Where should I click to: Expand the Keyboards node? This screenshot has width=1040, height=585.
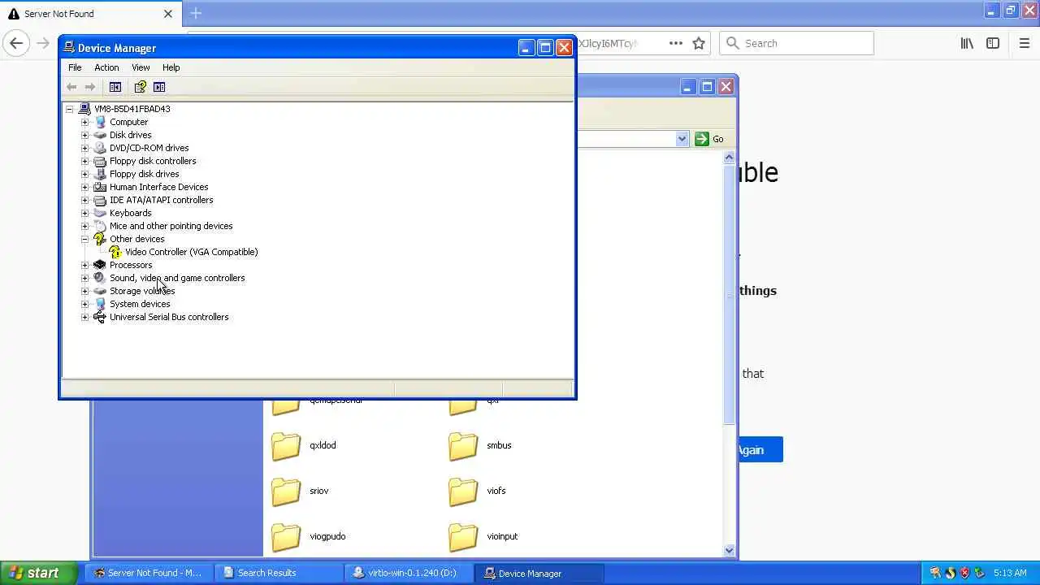[x=84, y=213]
